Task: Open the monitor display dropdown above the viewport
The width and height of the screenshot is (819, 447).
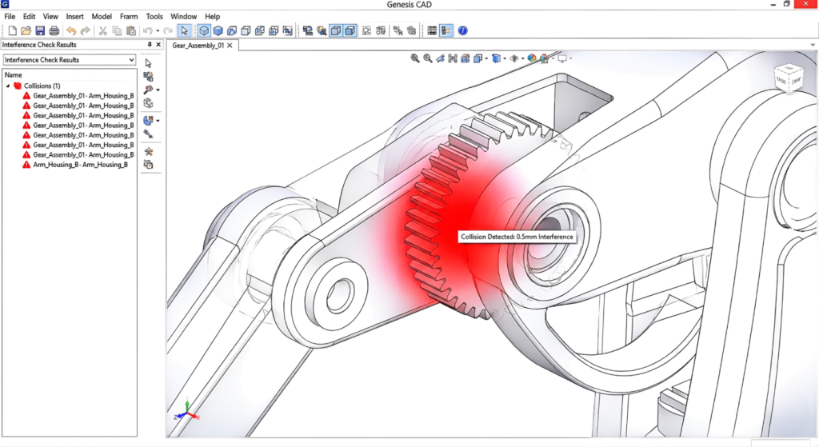Action: pyautogui.click(x=564, y=58)
